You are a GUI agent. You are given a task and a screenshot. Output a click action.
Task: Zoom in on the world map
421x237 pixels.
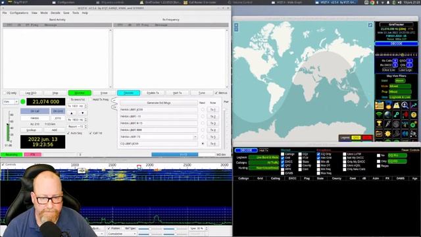pos(236,25)
